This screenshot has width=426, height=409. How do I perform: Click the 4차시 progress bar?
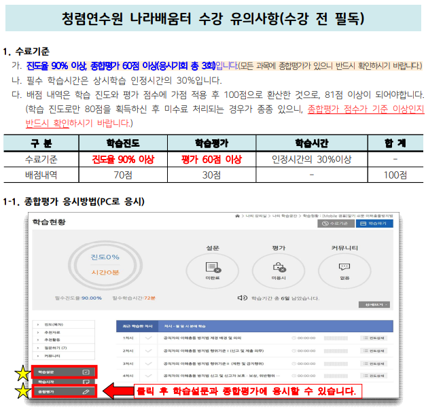[x=336, y=376]
